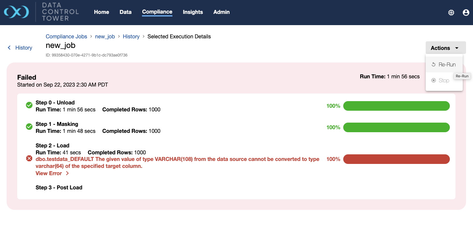
Task: Go to the Home tab
Action: (x=101, y=12)
